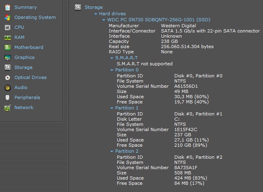Click the RAM memory stick icon
The height and width of the screenshot is (192, 263).
point(7,37)
